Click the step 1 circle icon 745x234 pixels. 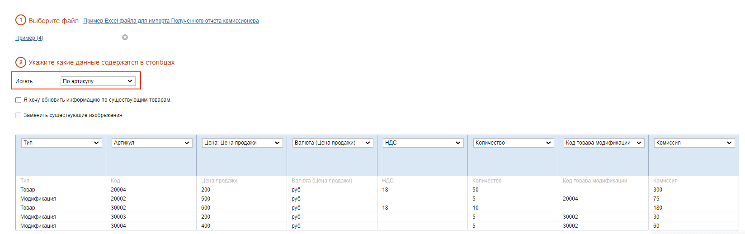click(x=21, y=20)
